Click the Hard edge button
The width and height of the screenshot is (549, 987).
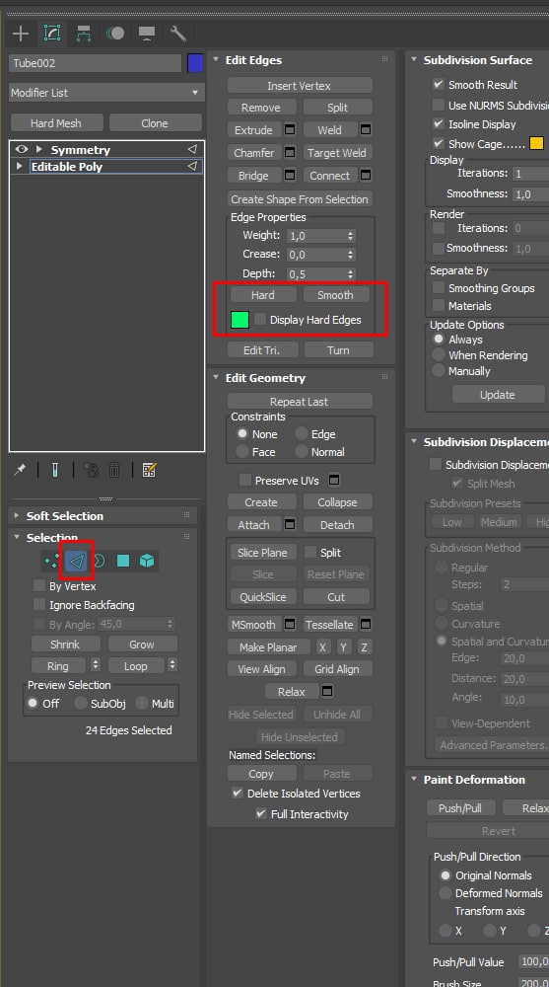click(262, 294)
